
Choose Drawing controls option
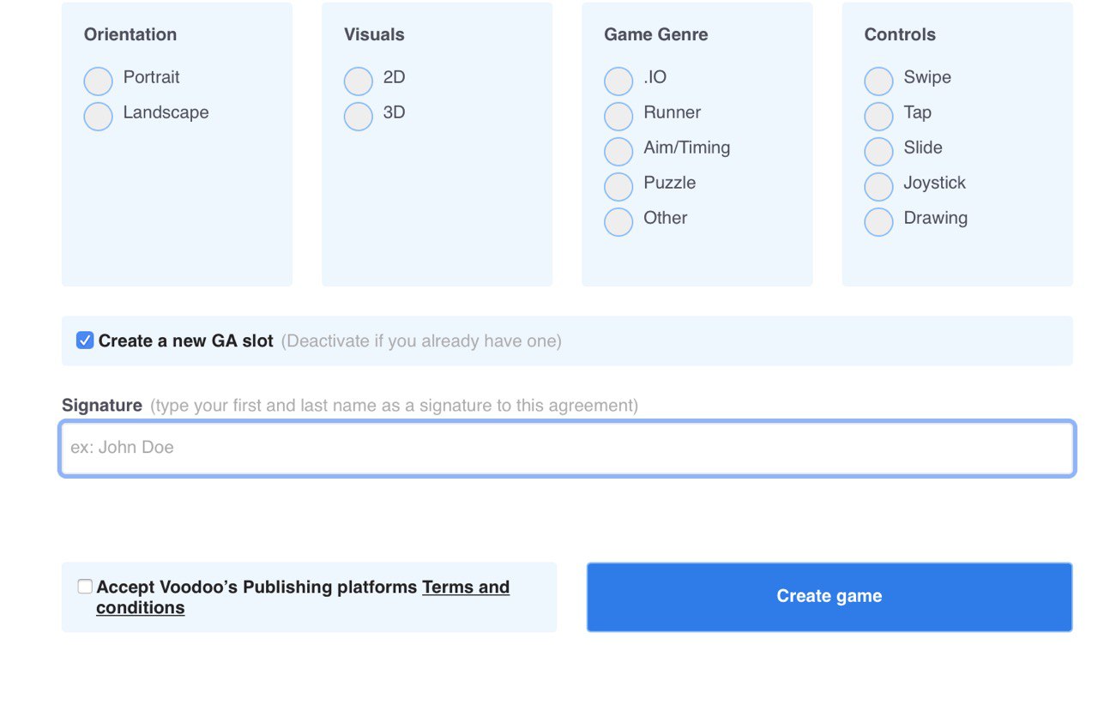tap(878, 222)
